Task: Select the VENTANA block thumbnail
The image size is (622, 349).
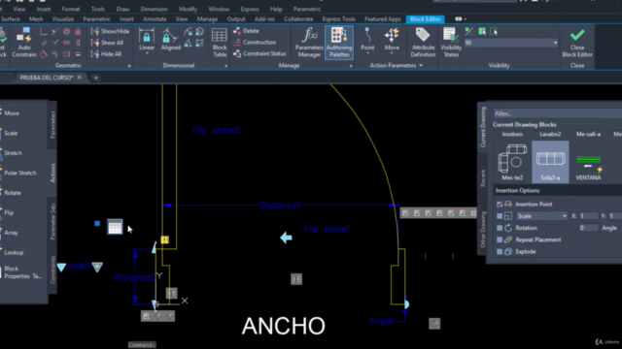Action: (588, 162)
